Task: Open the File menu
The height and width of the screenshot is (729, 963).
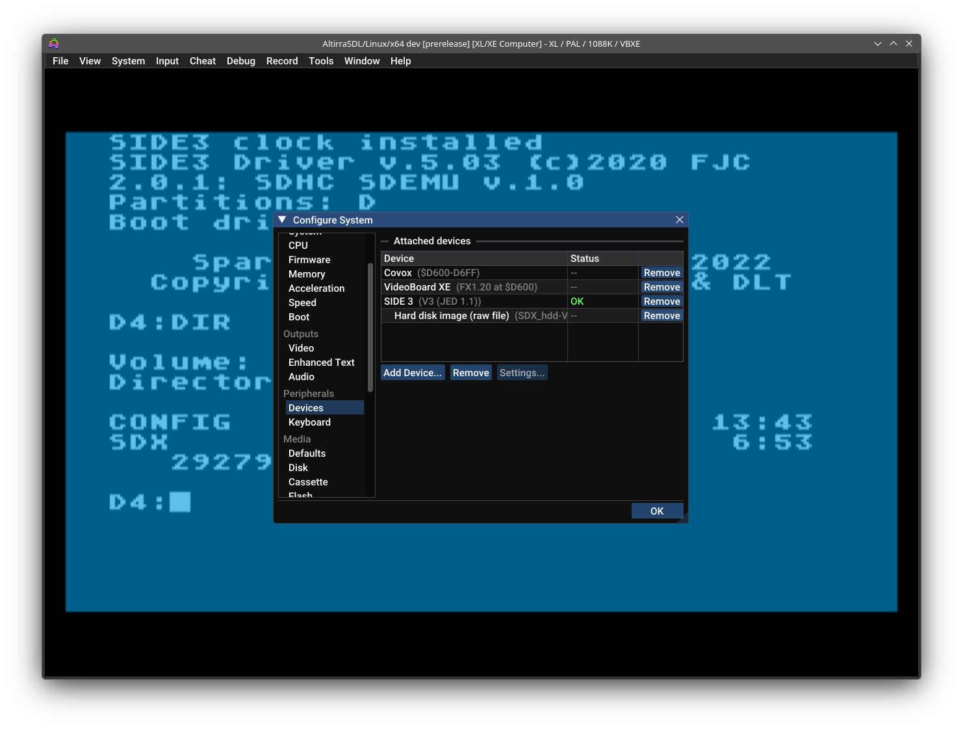Action: point(60,61)
